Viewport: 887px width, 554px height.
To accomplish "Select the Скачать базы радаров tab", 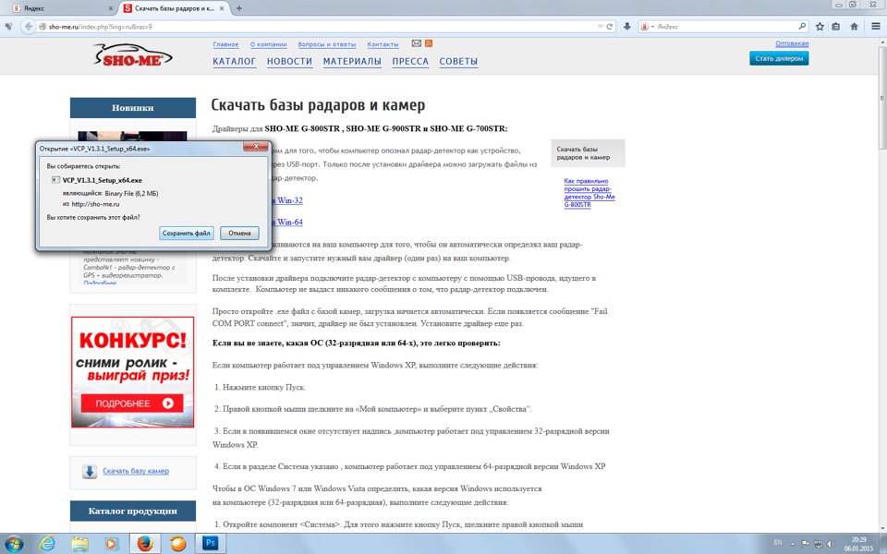I will point(173,8).
